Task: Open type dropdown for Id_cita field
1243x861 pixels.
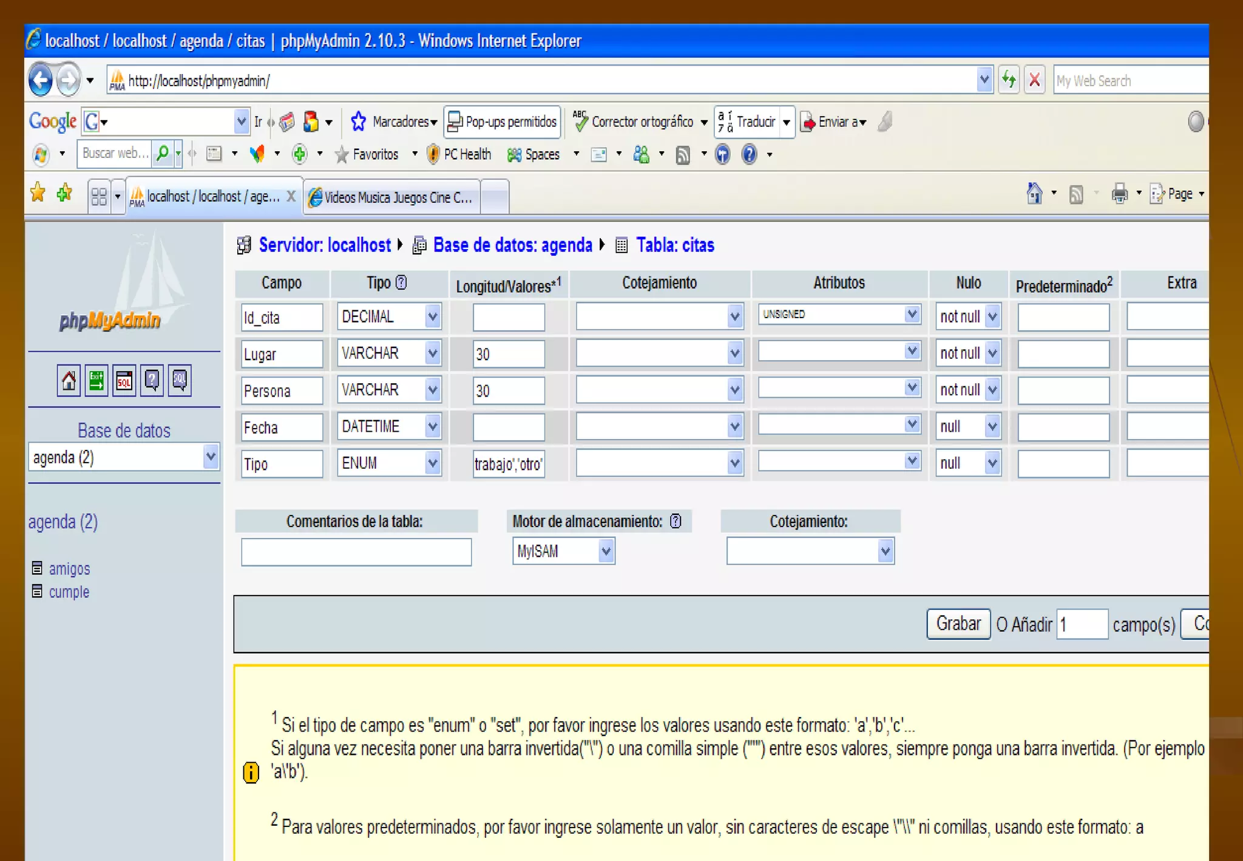Action: pos(432,317)
